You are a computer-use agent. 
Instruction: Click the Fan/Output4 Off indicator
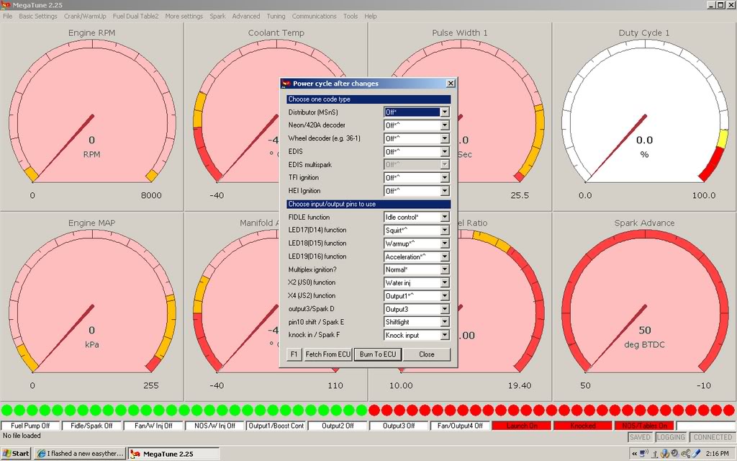point(460,426)
